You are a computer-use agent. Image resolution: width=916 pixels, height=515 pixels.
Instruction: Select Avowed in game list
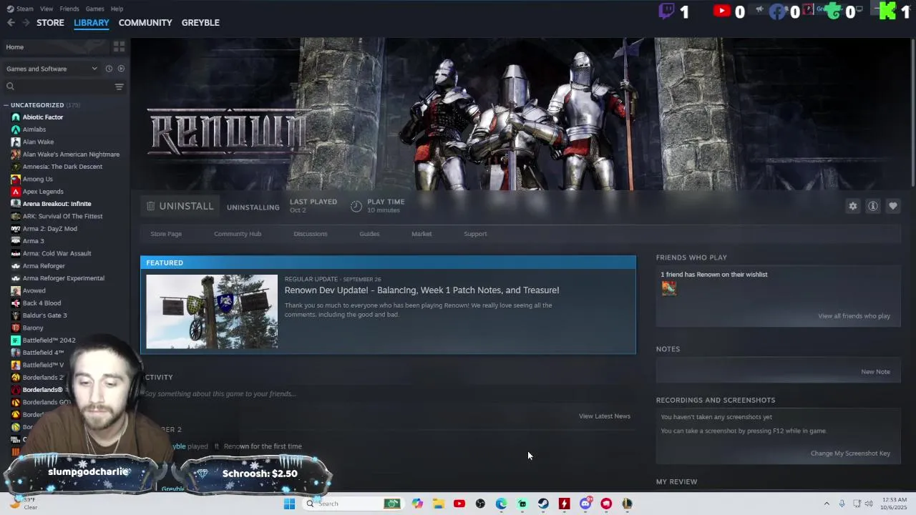(34, 290)
